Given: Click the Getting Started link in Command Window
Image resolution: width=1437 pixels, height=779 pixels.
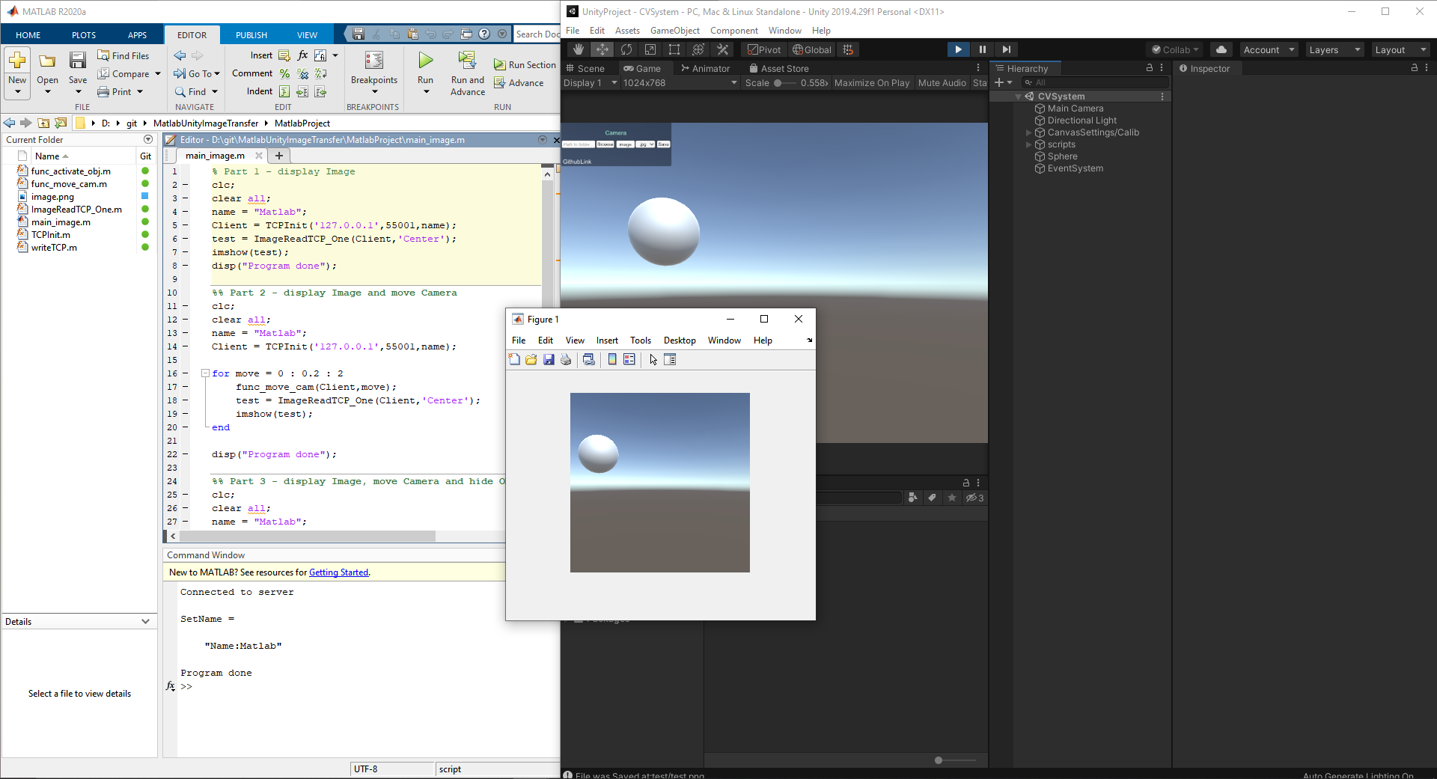Looking at the screenshot, I should [338, 572].
